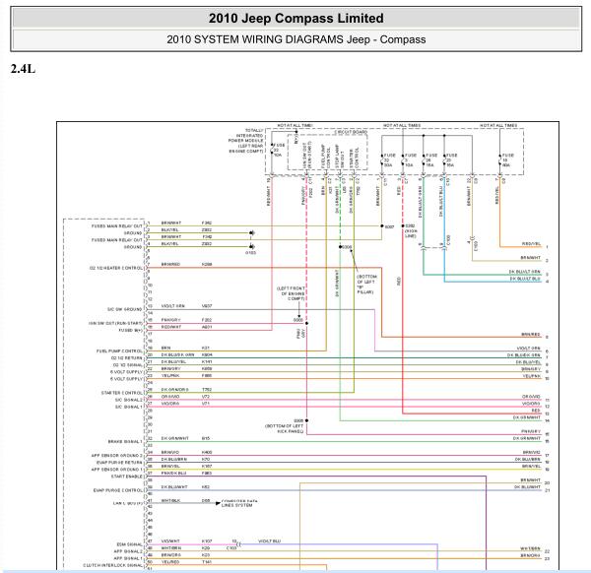The height and width of the screenshot is (573, 591).
Task: Click the 'EVAP PURGE CONTROL' pin label
Action: 118,490
